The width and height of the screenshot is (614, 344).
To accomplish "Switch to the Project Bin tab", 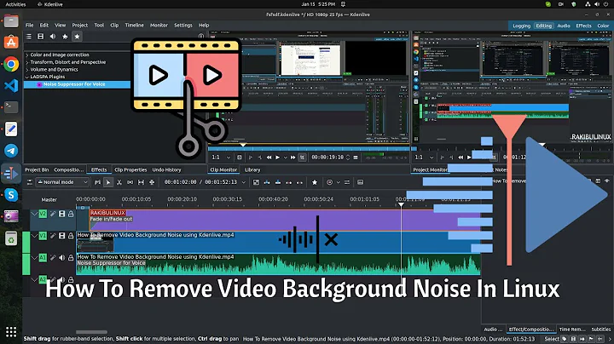I will click(37, 169).
